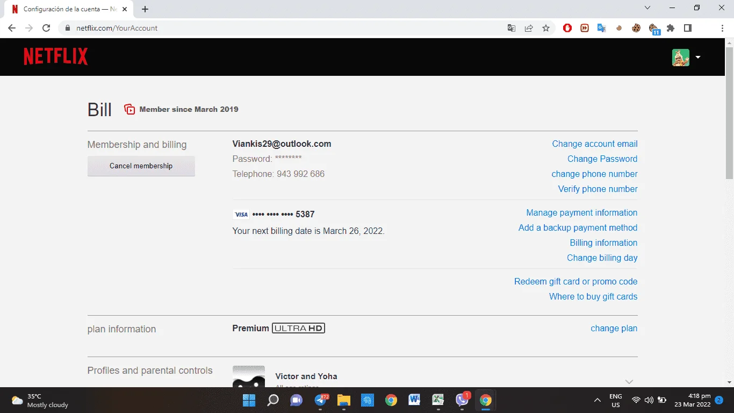The image size is (734, 413).
Task: Open Viber from the taskbar
Action: coord(462,400)
